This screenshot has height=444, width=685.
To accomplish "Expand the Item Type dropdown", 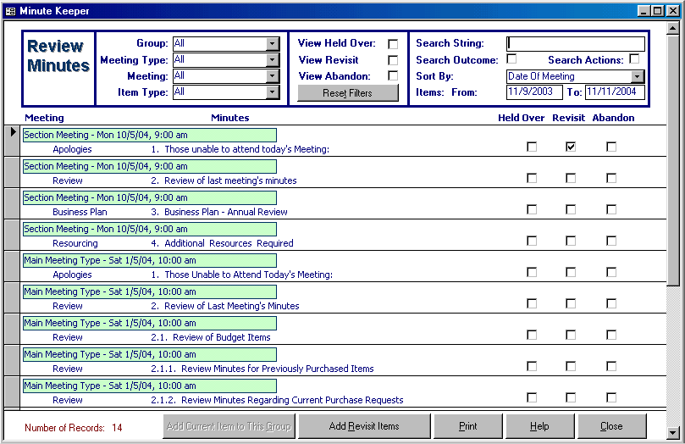I will [x=272, y=92].
